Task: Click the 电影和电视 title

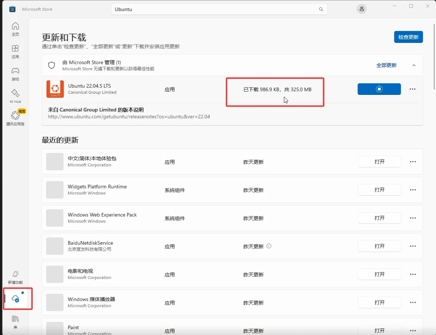Action: pos(80,271)
